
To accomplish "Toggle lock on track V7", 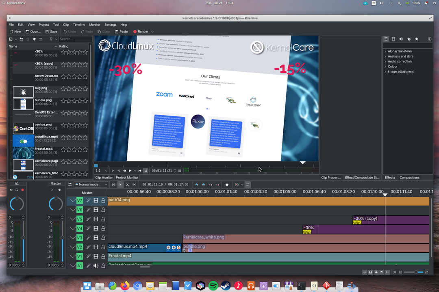I will (103, 200).
